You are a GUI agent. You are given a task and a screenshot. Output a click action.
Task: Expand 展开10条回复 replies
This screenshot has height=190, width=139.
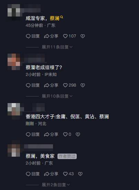tap(57, 96)
